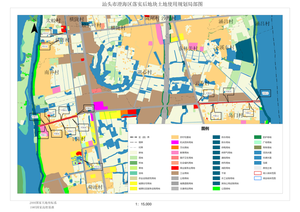
Task: Click the 广场用地 legend swatch
Action: pos(258,142)
